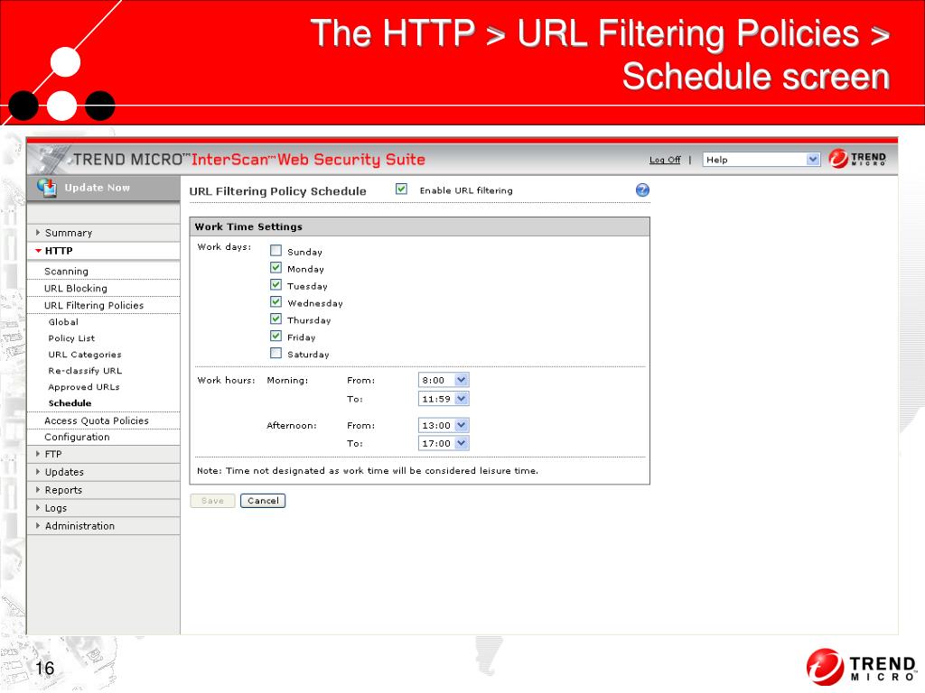This screenshot has width=925, height=693.
Task: Open Configuration menu item
Action: 77,438
